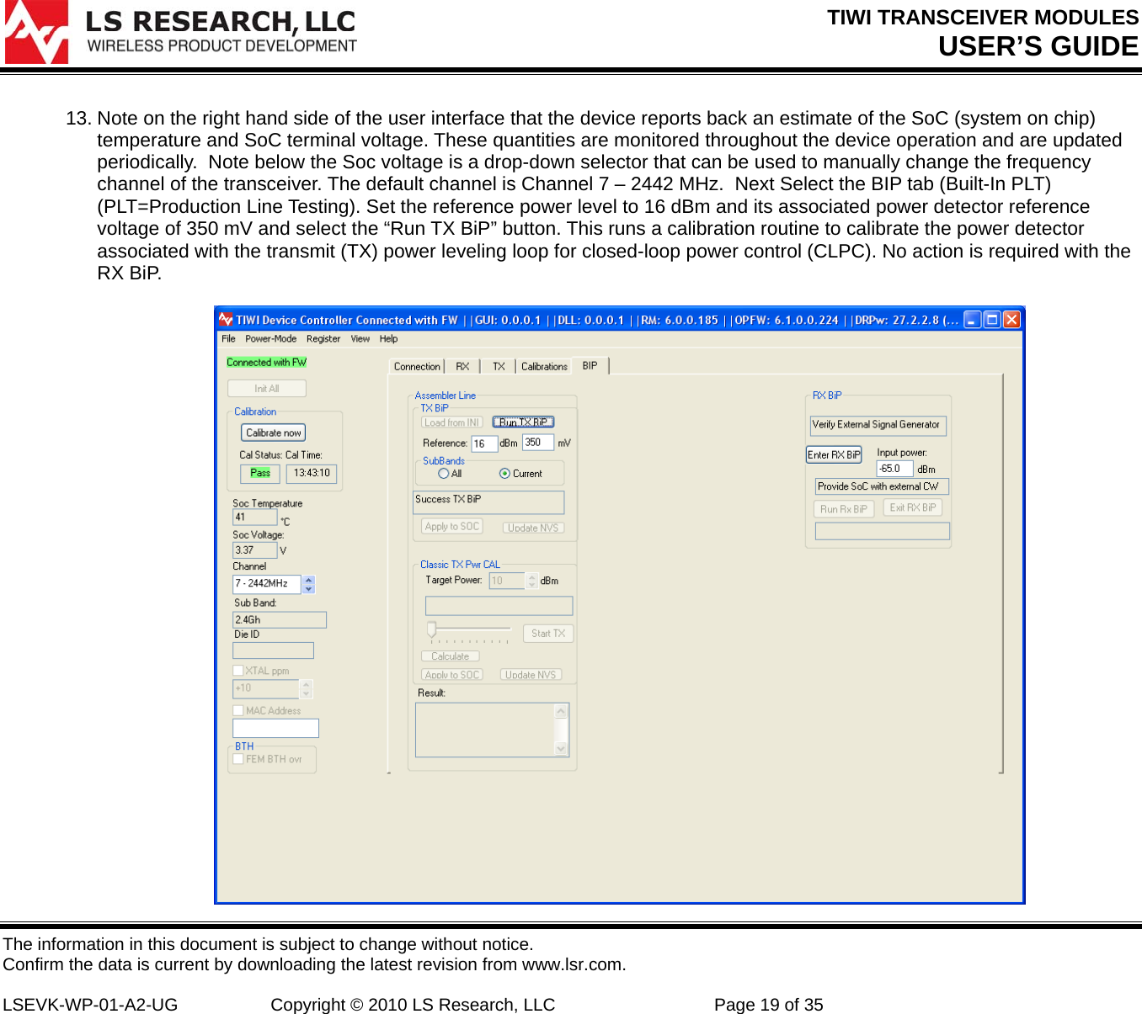Minimize the TIWI Device Controller window

[973, 320]
